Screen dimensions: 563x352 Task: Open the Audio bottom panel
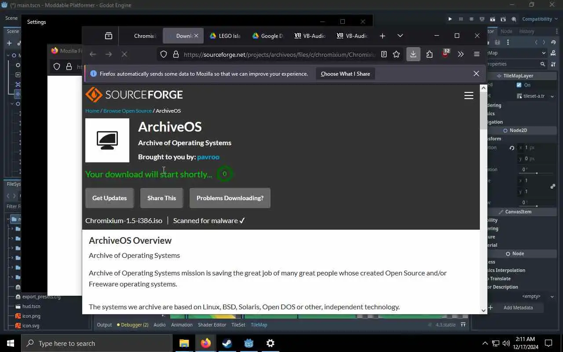(x=160, y=325)
